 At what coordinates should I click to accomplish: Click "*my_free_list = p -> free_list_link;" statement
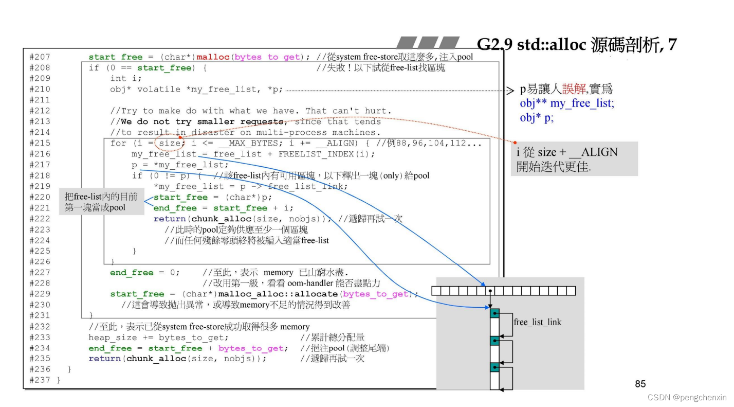click(251, 186)
